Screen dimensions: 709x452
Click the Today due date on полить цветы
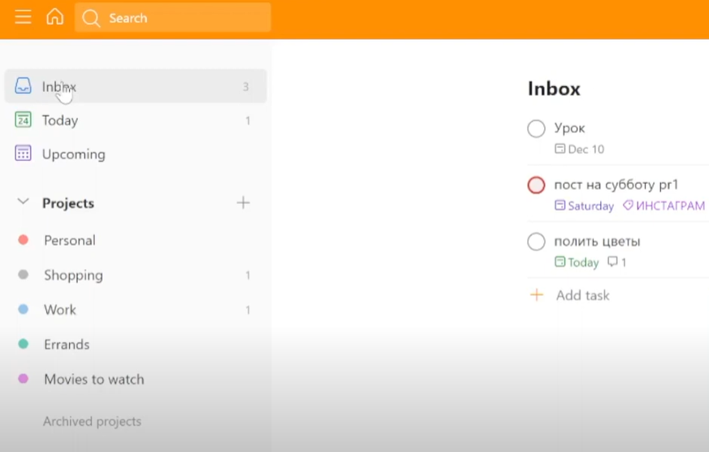click(x=583, y=263)
